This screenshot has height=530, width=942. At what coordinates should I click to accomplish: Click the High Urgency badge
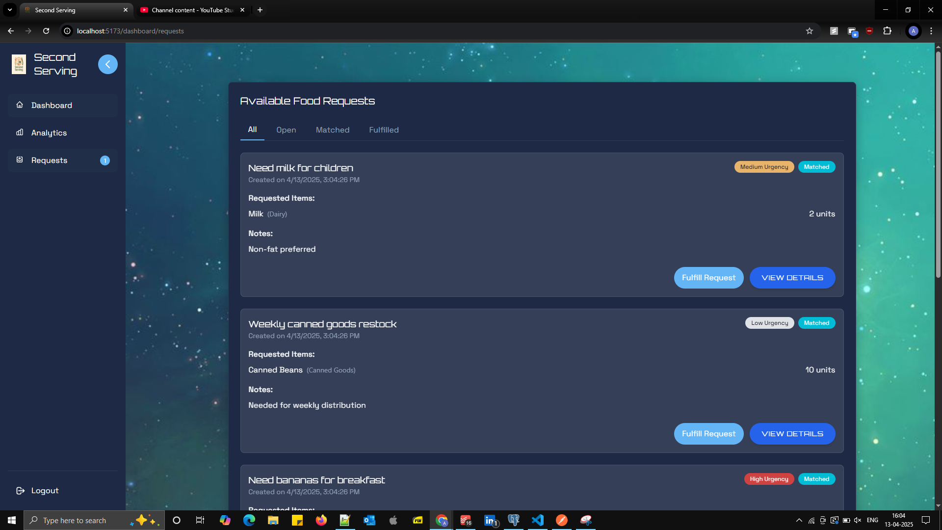coord(768,479)
